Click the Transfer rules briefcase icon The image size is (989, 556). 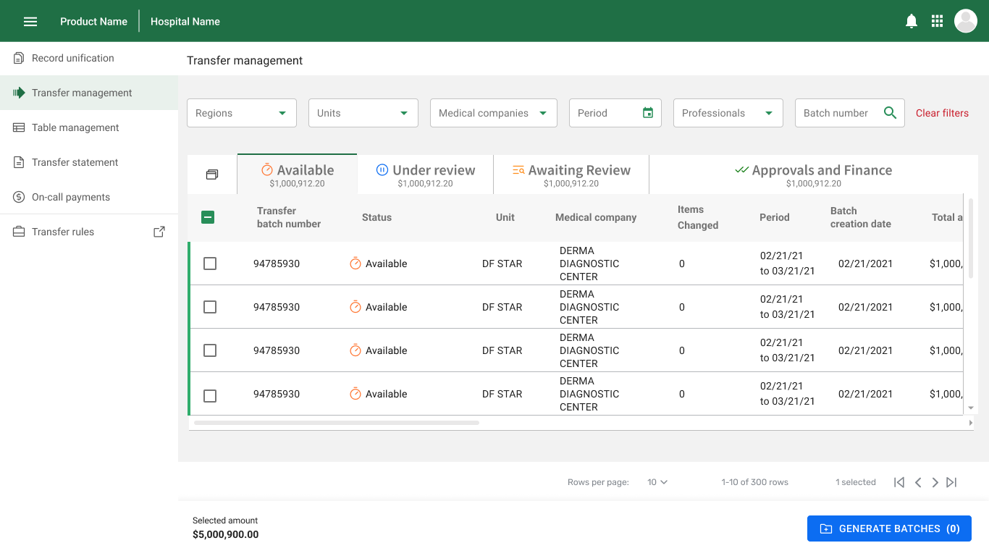coord(19,232)
